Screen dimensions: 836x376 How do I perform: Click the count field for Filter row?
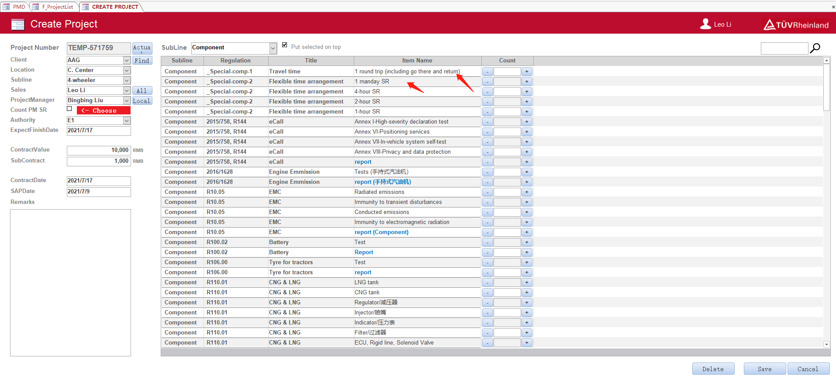point(507,333)
